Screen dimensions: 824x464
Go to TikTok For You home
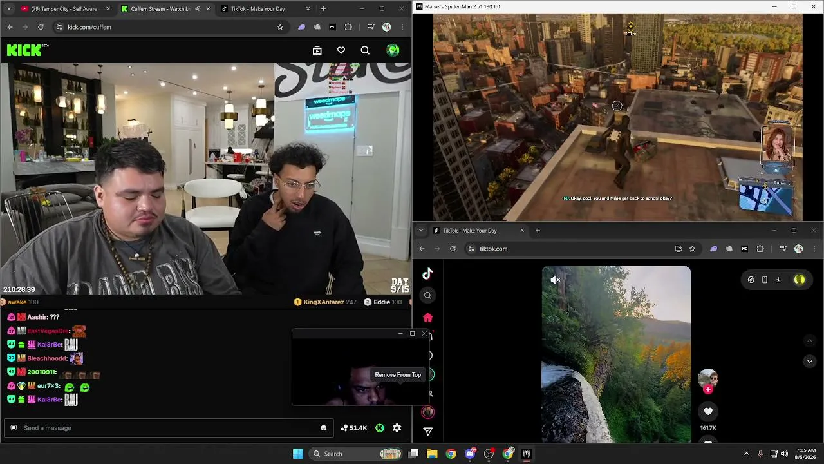(x=427, y=318)
